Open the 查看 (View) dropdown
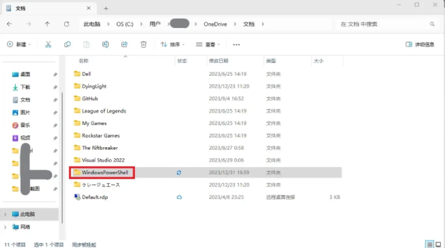 click(x=208, y=44)
